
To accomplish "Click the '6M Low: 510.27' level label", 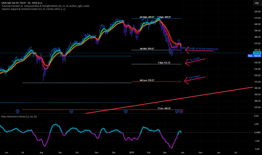I will pos(147,80).
